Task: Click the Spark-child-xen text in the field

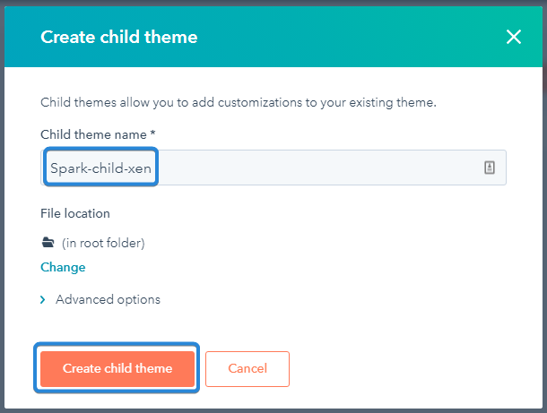Action: click(100, 168)
